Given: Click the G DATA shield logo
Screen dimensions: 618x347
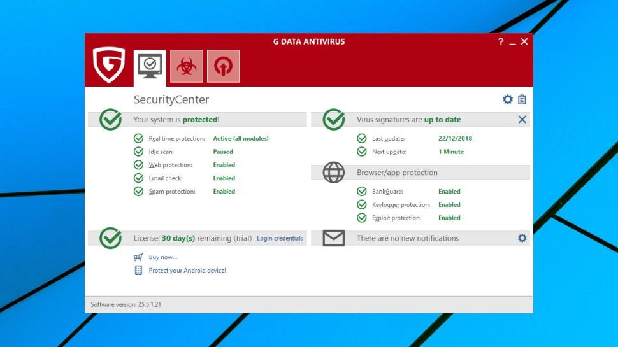Looking at the screenshot, I should (109, 65).
